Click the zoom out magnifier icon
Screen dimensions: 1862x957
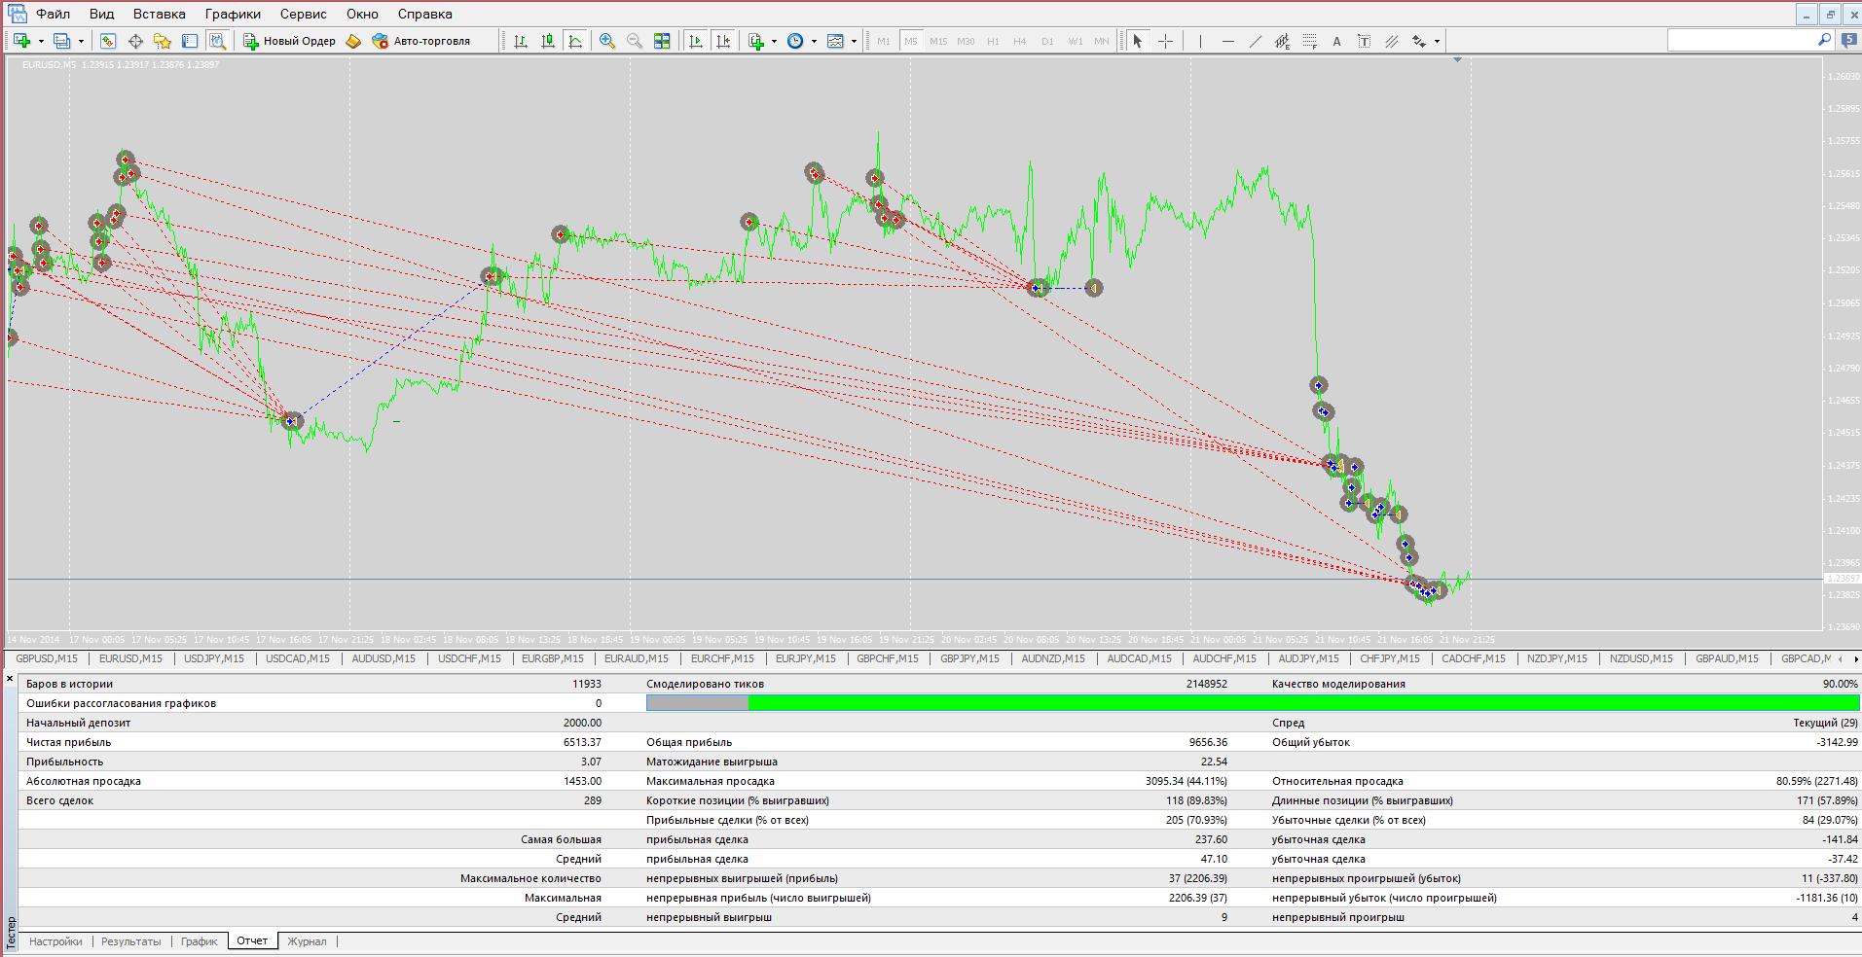(635, 41)
